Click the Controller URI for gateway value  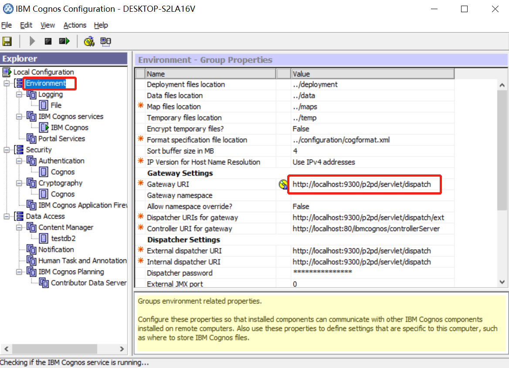click(x=373, y=229)
